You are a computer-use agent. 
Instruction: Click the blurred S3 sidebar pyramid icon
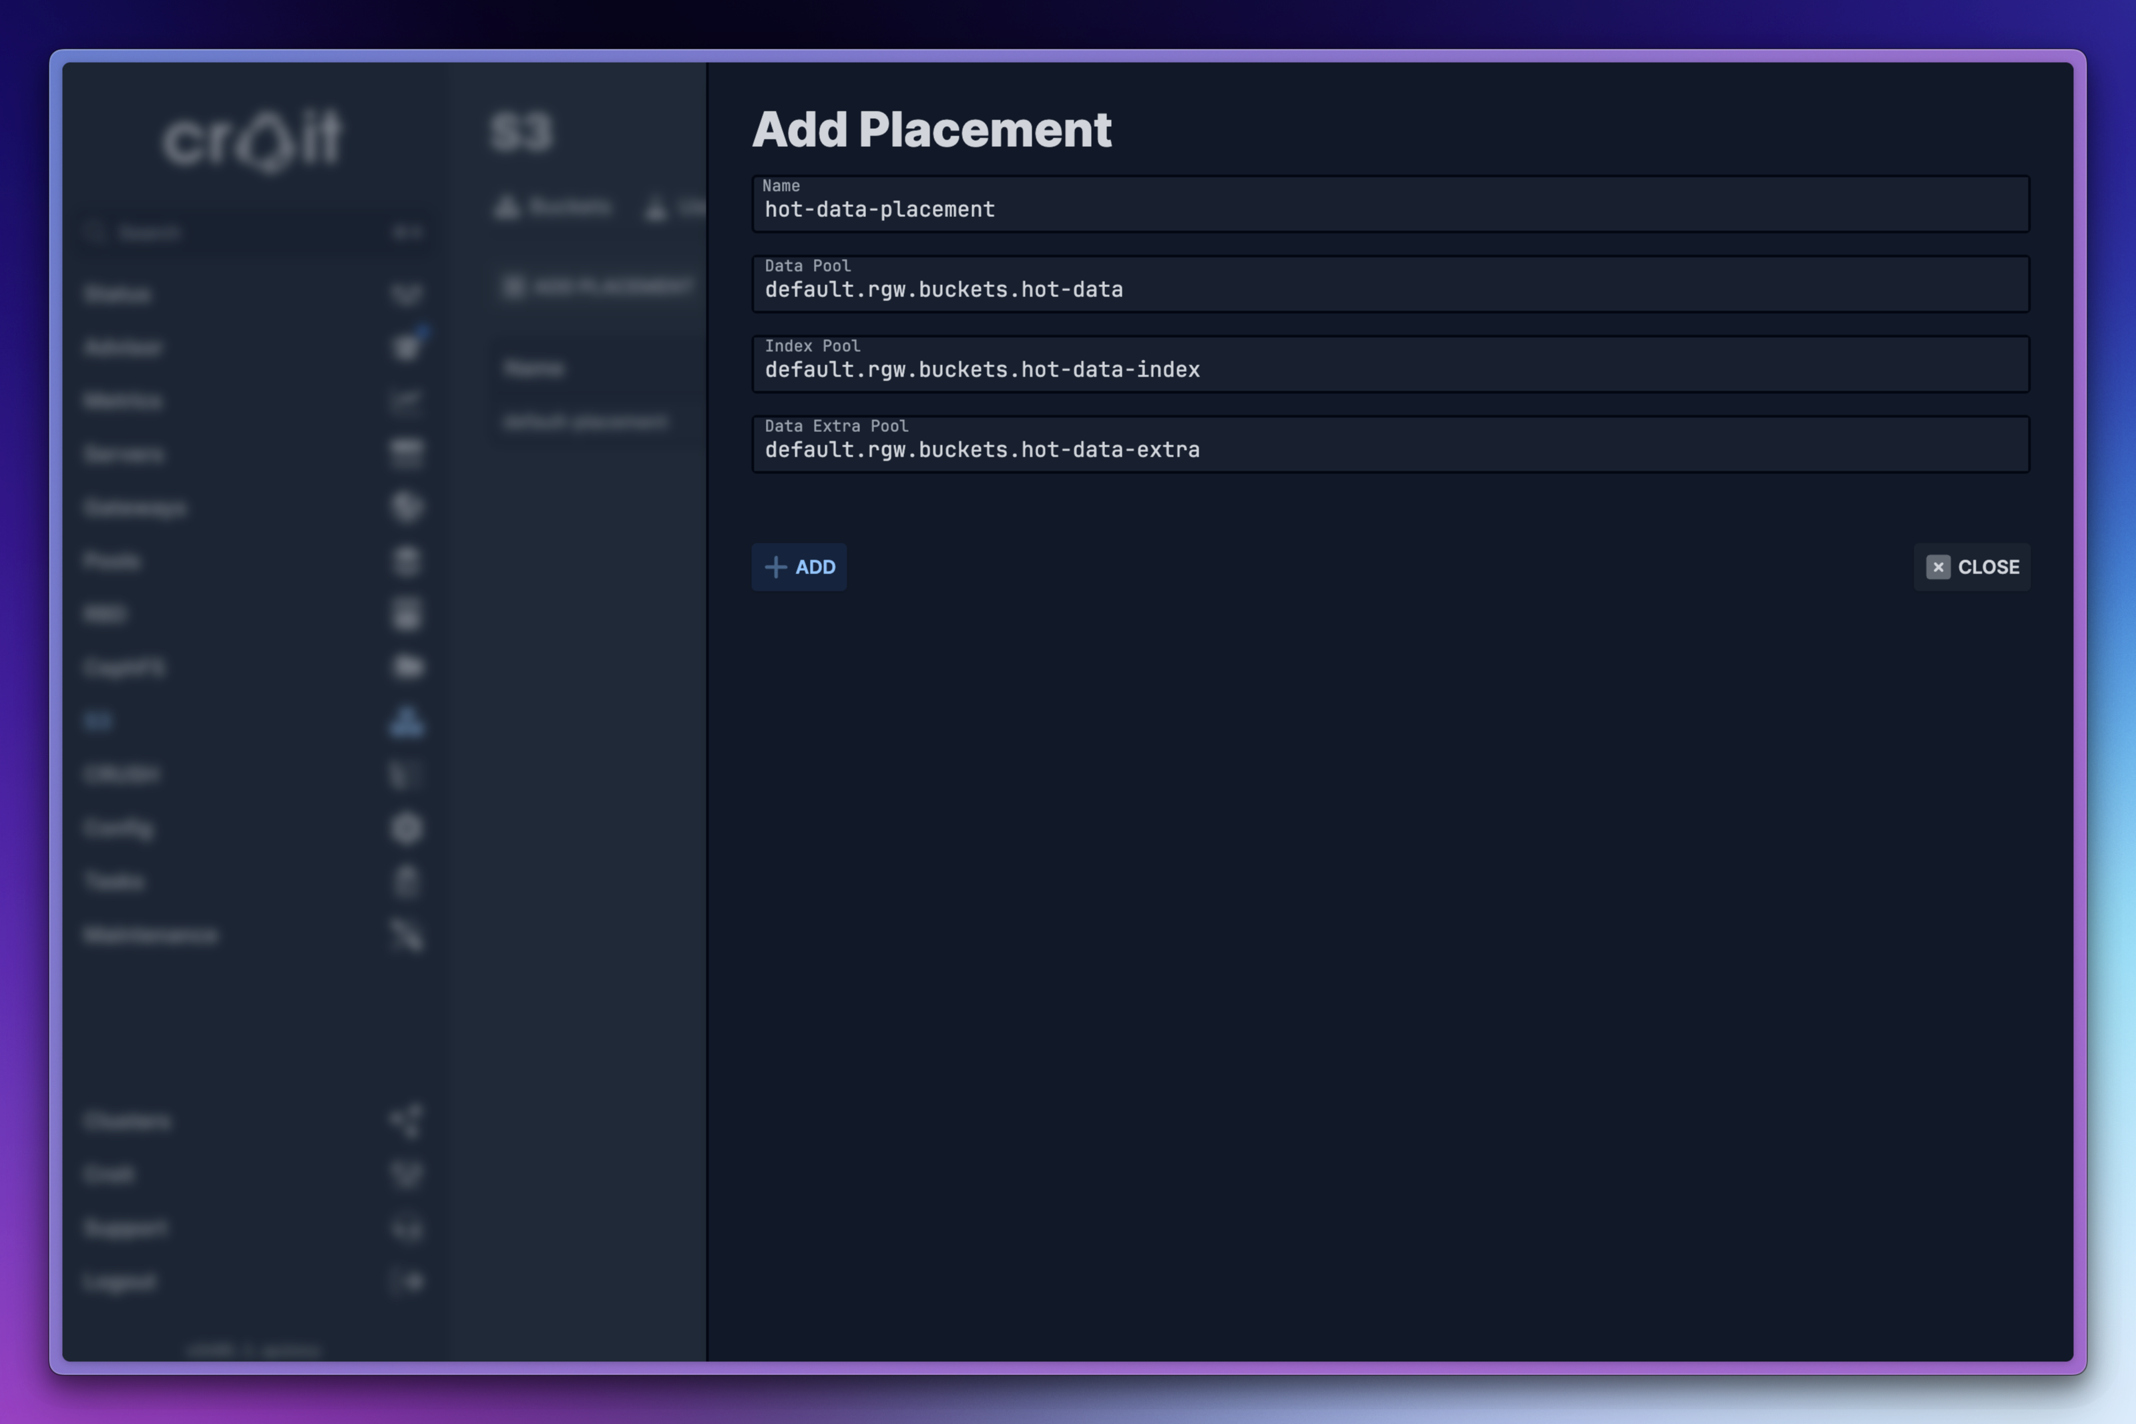click(407, 721)
